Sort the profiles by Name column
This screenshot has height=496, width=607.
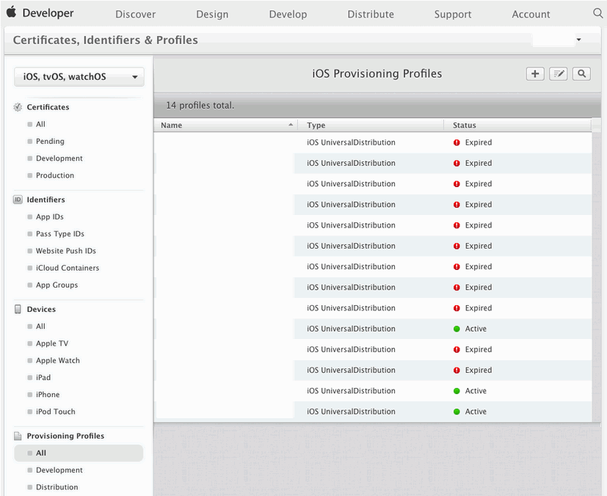coord(225,125)
